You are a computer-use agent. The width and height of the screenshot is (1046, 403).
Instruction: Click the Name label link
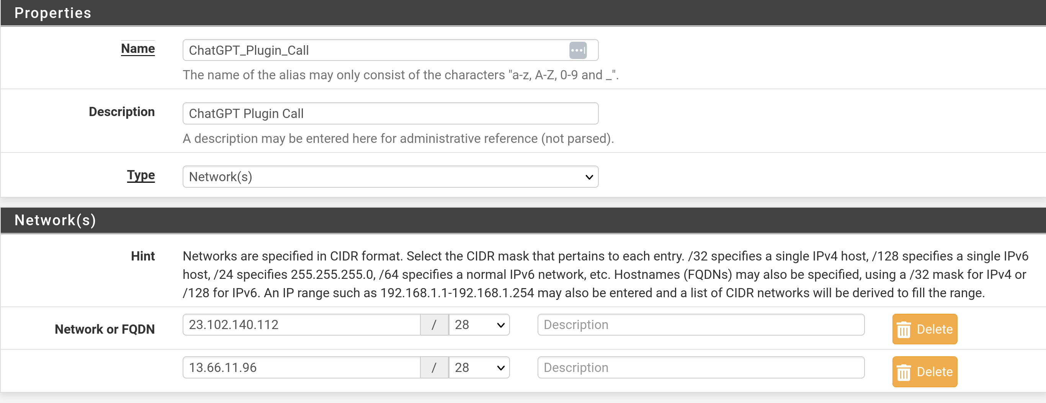coord(138,49)
